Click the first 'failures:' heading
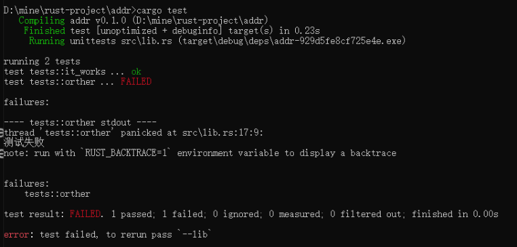This screenshot has width=517, height=247. [26, 102]
